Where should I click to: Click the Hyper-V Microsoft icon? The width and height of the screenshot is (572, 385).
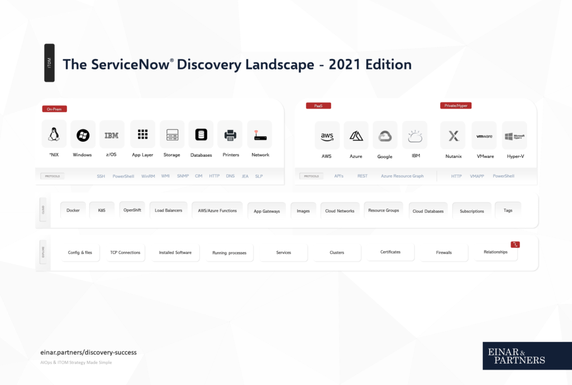(x=514, y=136)
